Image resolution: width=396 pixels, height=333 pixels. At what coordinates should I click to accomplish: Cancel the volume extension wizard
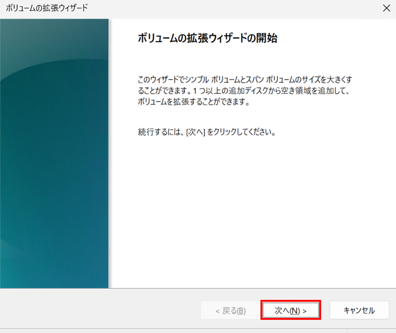click(x=359, y=310)
